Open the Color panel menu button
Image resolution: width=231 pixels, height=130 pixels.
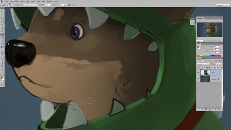click(x=222, y=44)
